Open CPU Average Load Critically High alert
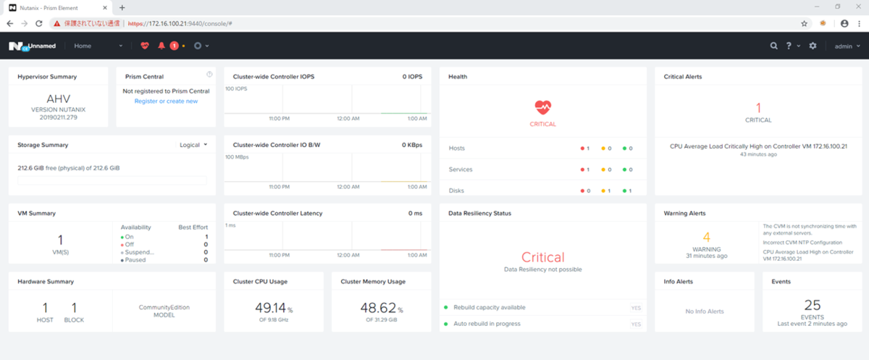This screenshot has width=869, height=360. (758, 146)
